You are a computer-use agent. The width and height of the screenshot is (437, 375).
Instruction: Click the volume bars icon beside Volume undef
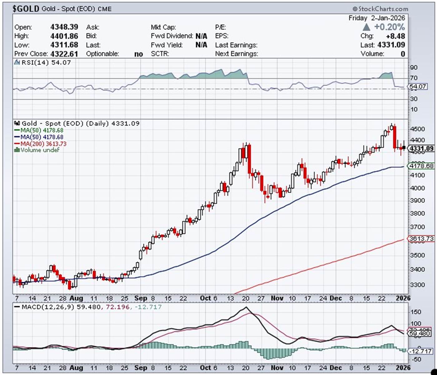click(x=17, y=150)
